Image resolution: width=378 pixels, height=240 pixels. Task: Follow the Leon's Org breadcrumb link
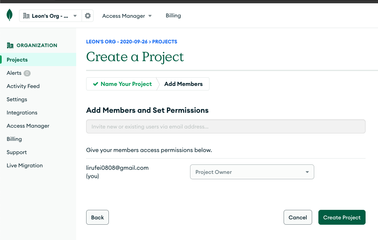pyautogui.click(x=118, y=42)
